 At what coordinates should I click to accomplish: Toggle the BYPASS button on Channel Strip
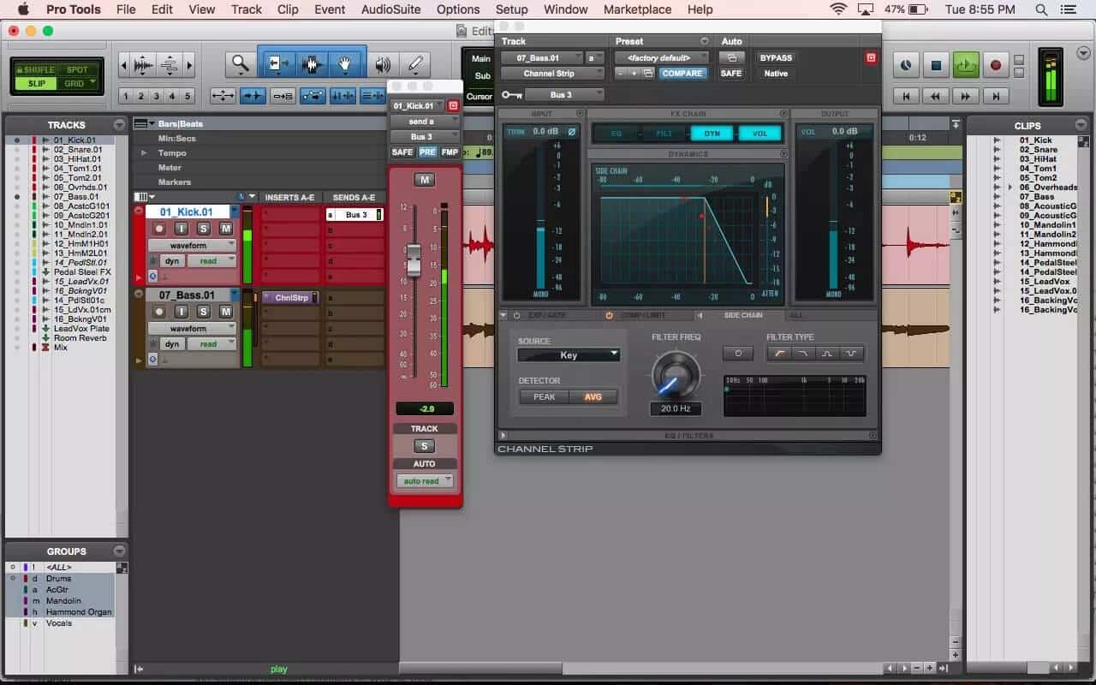pyautogui.click(x=776, y=58)
